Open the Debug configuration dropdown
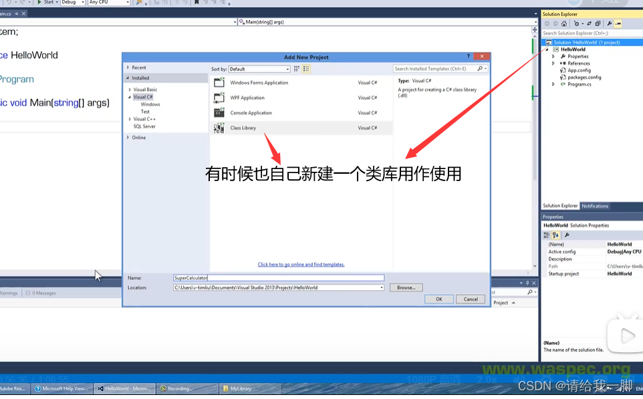Image resolution: width=643 pixels, height=399 pixels. 73,3
